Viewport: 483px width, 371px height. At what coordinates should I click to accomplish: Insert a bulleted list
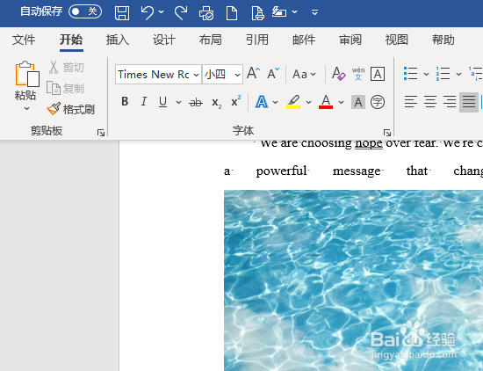click(411, 74)
